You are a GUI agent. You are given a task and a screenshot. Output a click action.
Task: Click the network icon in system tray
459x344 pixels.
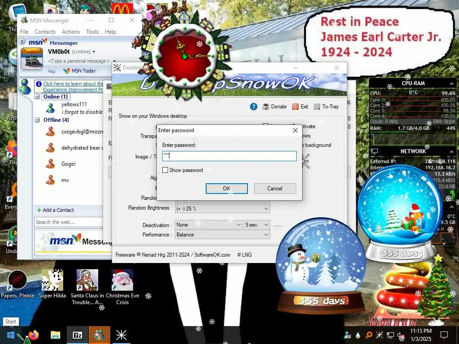point(390,335)
